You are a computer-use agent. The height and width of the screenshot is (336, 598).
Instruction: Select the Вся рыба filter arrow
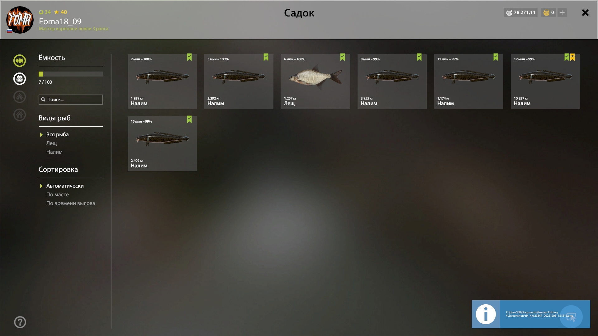(41, 135)
